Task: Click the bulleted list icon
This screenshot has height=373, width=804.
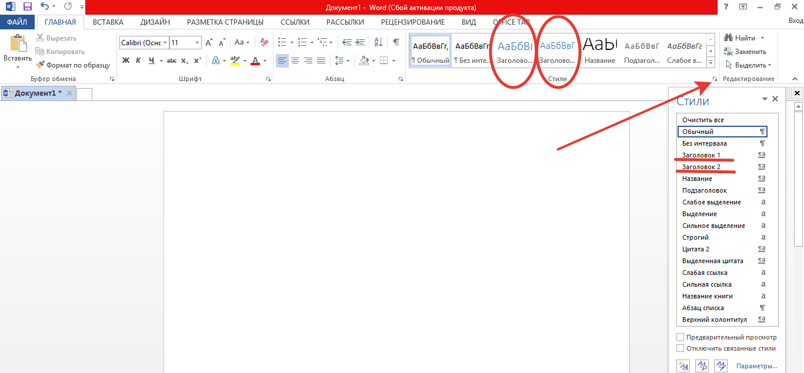Action: click(x=282, y=42)
